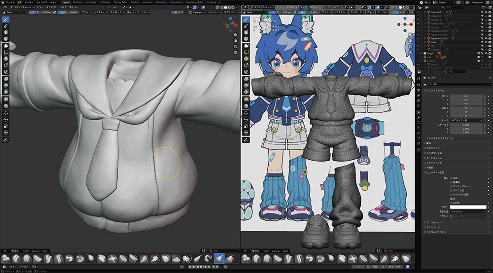
Task: Click the pin icon in properties header
Action: (x=489, y=77)
